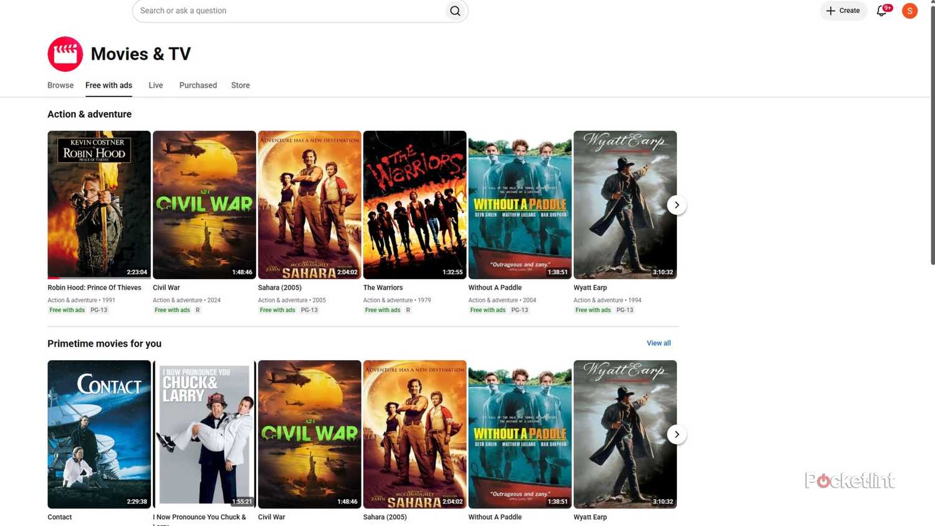Open the Contact movie poster

(x=99, y=434)
